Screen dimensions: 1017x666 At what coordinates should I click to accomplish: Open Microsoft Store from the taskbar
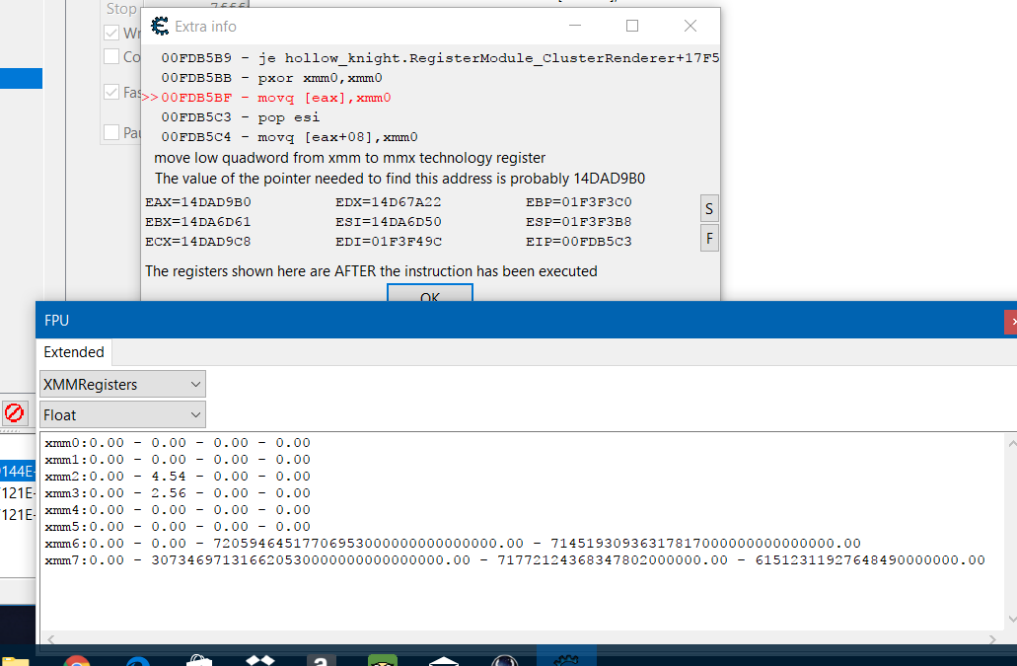pos(198,661)
